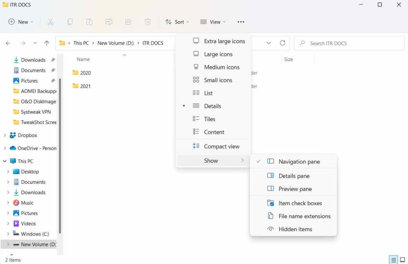Select TweakShot folder in sidebar

(35, 122)
